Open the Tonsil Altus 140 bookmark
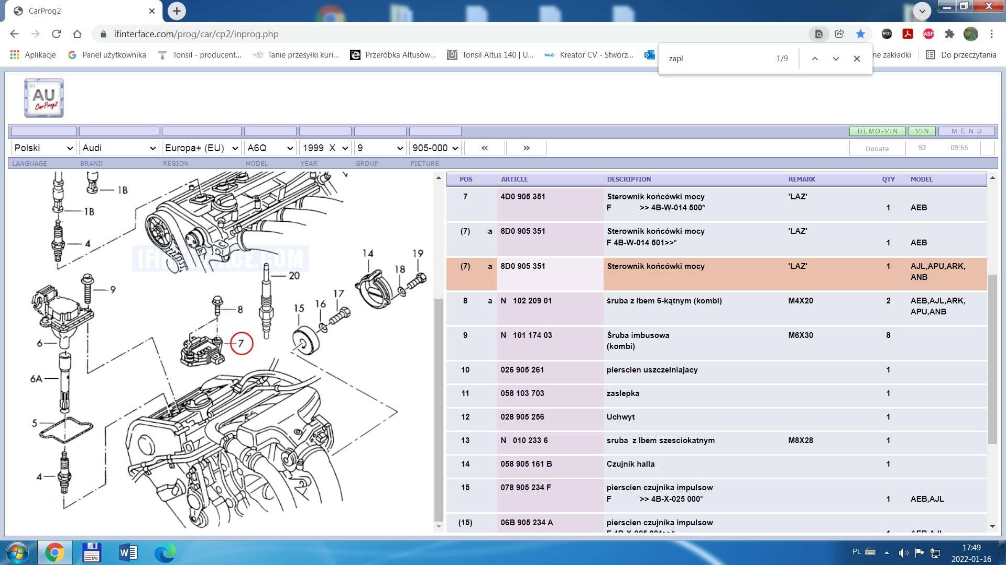 [490, 55]
